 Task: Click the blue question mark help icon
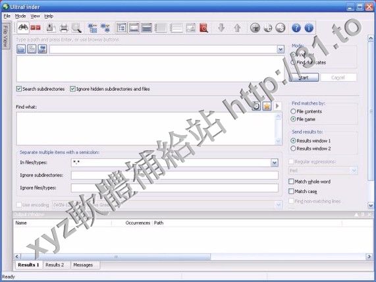tap(296, 28)
